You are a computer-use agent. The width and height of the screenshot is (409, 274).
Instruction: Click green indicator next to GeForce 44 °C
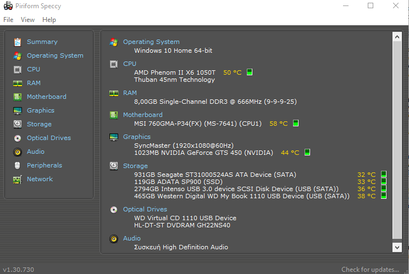[307, 152]
